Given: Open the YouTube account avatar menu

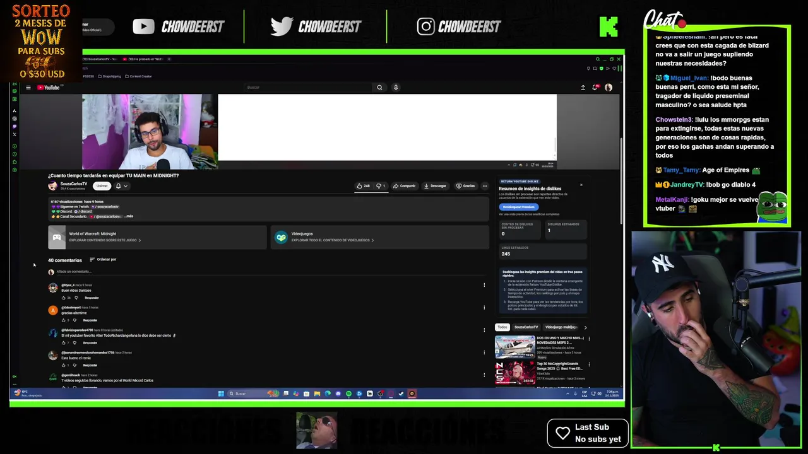Looking at the screenshot, I should pyautogui.click(x=609, y=88).
